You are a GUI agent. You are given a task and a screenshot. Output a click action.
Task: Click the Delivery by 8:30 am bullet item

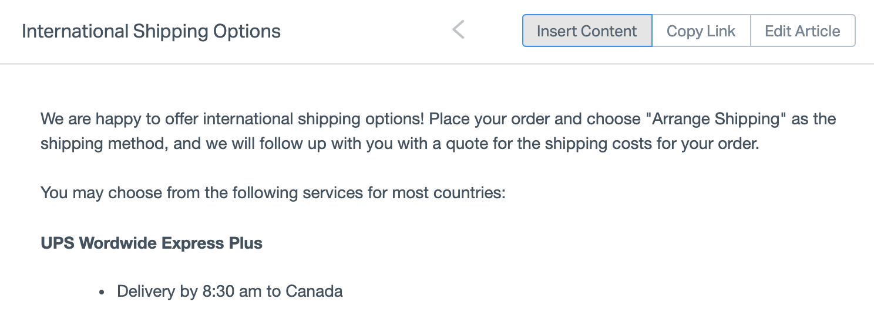[230, 291]
